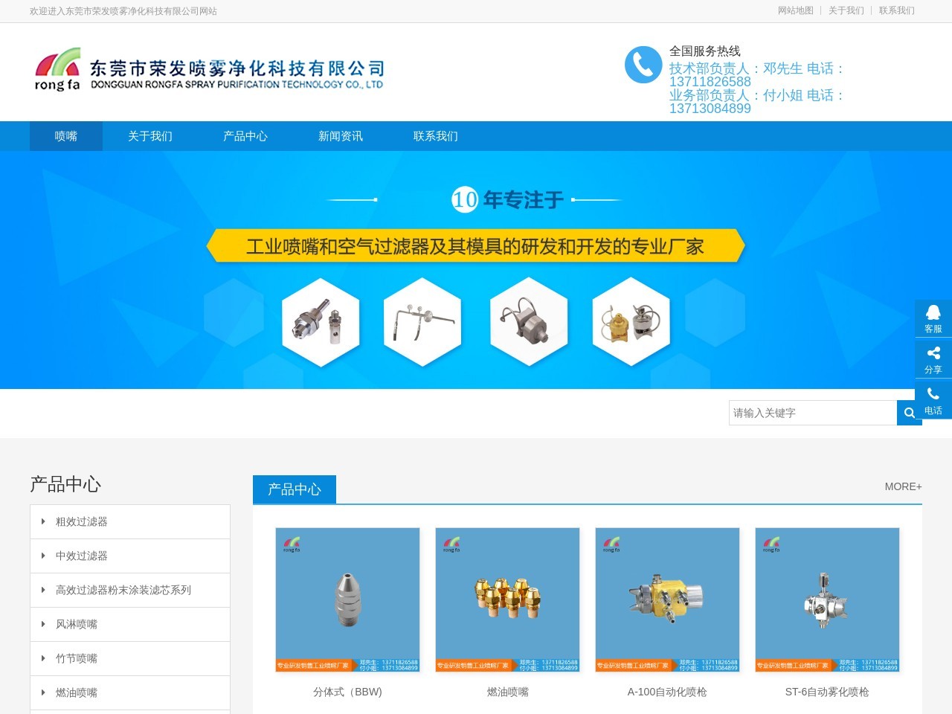Open the 客服 customer service panel
The width and height of the screenshot is (952, 714).
933,318
